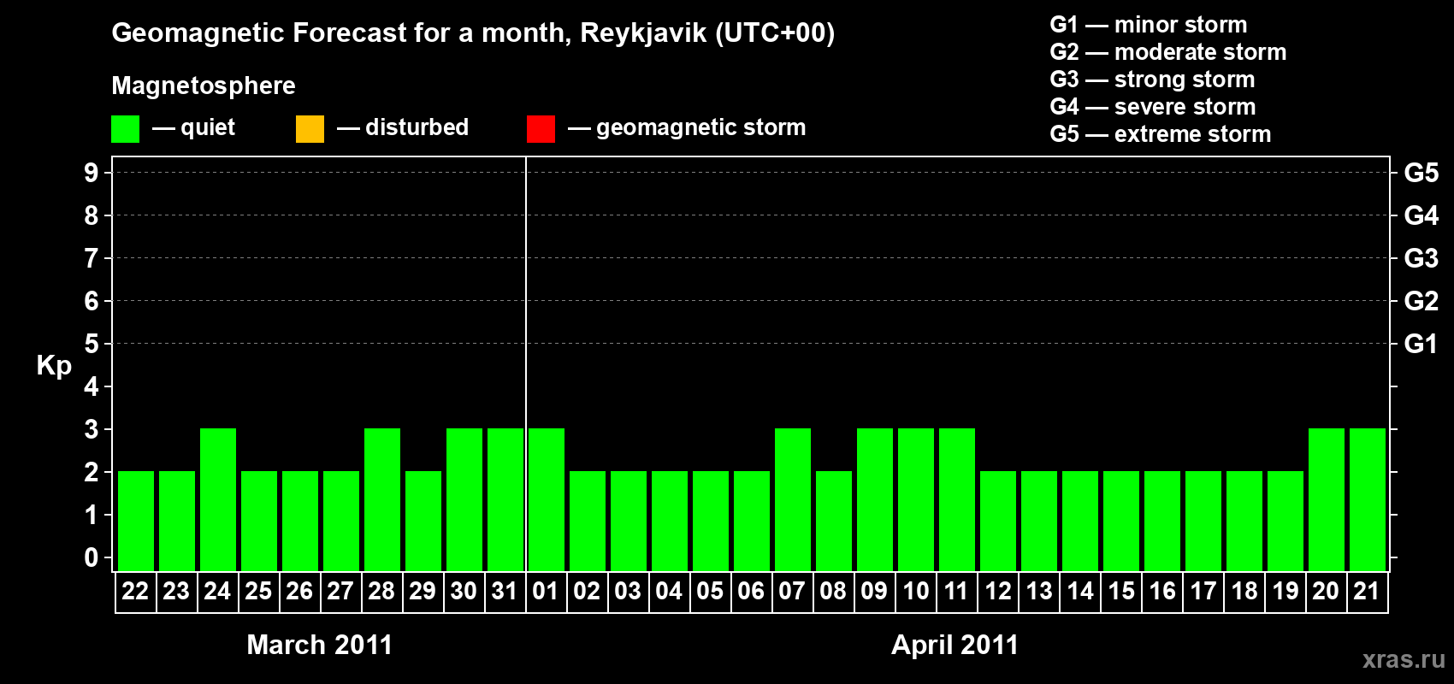Click the red geomagnetic storm legend swatch
The width and height of the screenshot is (1454, 684).
[x=541, y=129]
